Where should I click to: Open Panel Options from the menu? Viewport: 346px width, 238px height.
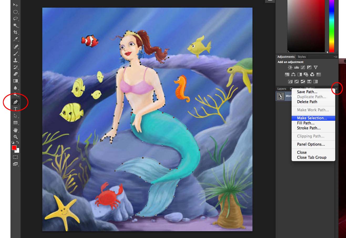pos(313,144)
